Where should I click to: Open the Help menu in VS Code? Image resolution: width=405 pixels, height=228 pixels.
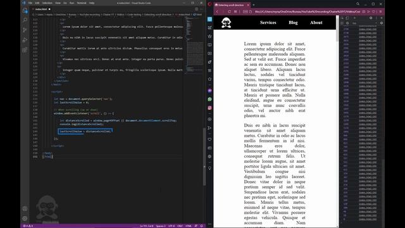pyautogui.click(x=92, y=3)
